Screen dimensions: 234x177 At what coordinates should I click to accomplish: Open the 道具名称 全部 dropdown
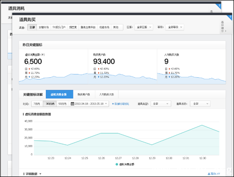[x=200, y=104]
